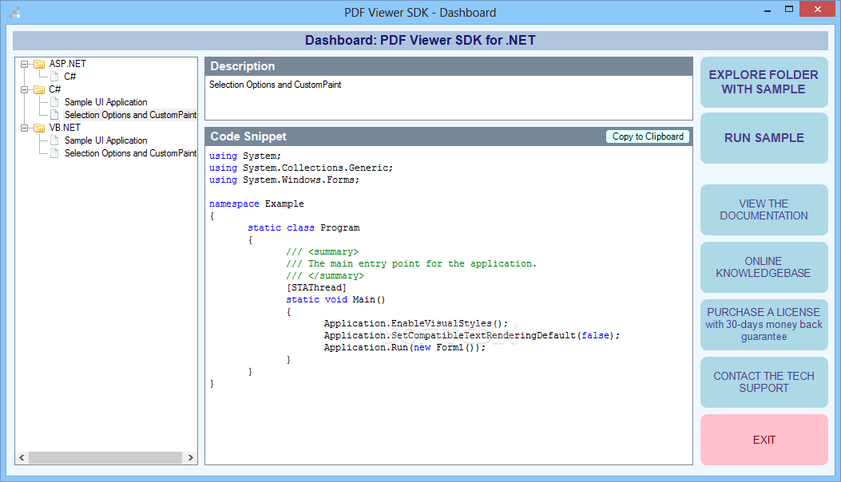Click the Code Snippet header label
Image resolution: width=841 pixels, height=482 pixels.
pos(248,136)
